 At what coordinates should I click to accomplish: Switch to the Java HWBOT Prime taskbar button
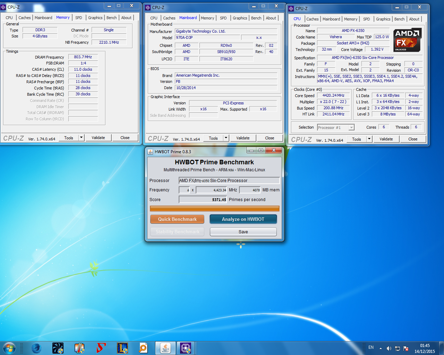(x=165, y=348)
